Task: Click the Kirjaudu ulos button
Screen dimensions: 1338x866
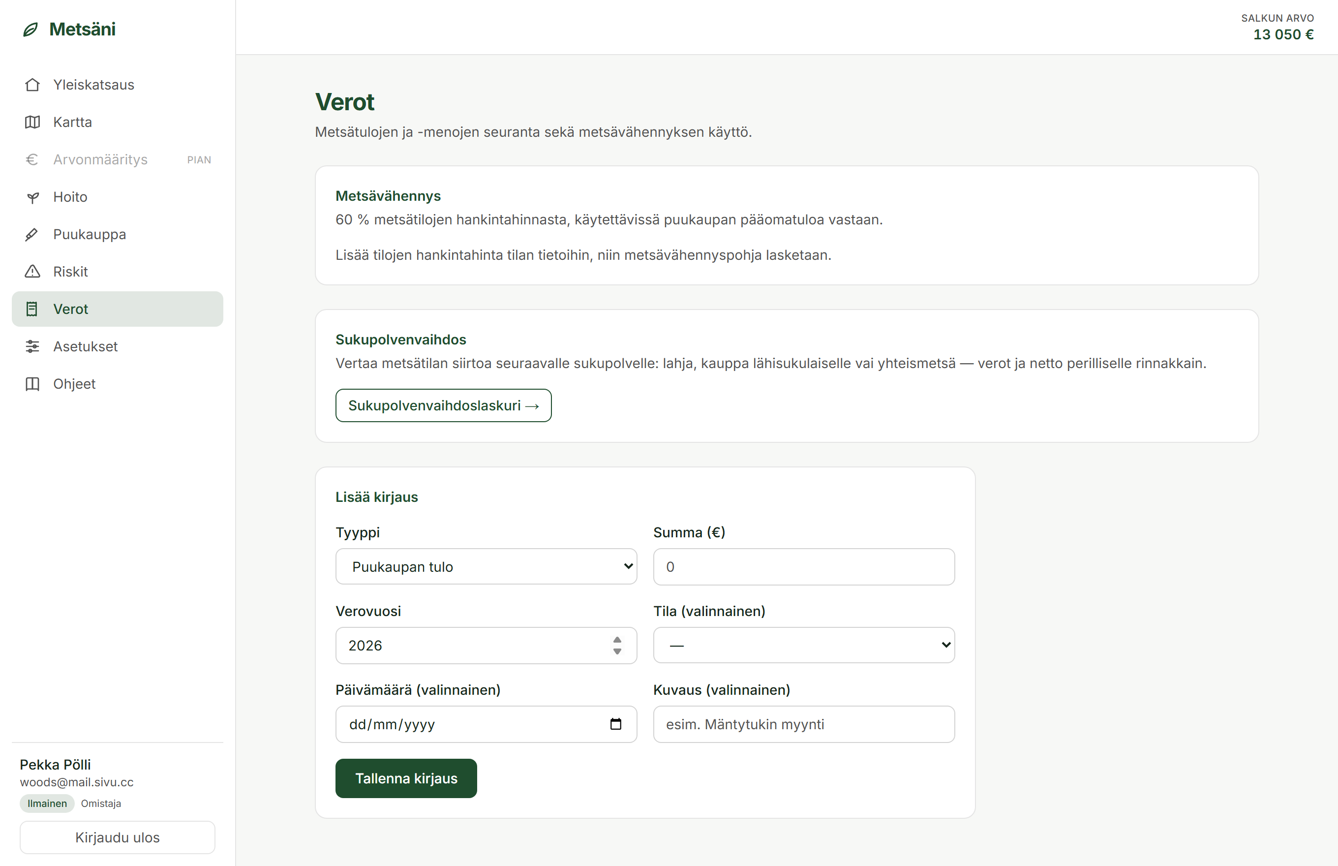Action: pyautogui.click(x=118, y=837)
